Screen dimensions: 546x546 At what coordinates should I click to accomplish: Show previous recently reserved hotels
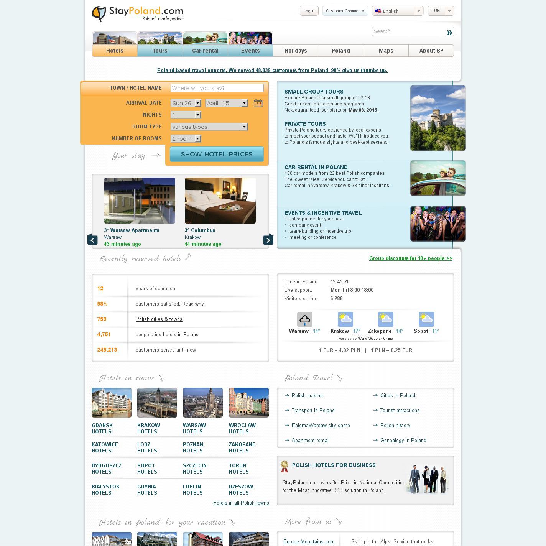pos(92,240)
